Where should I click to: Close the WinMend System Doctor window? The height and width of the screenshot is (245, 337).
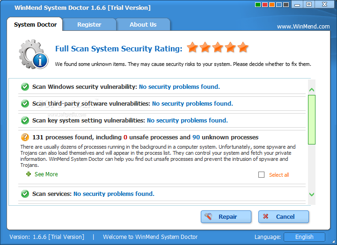click(324, 4)
